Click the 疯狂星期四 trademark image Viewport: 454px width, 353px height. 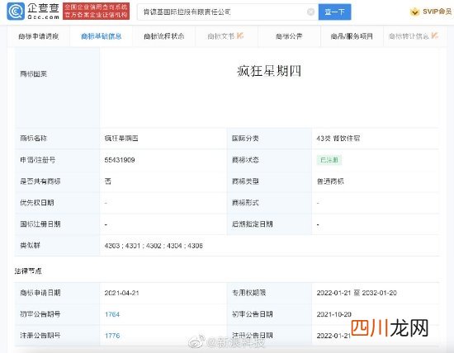(x=269, y=71)
